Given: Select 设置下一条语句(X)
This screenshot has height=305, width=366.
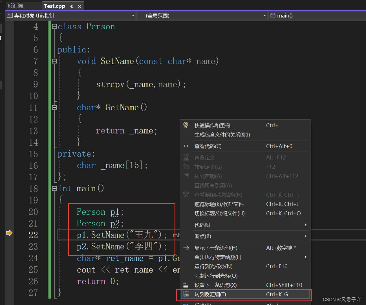Looking at the screenshot, I should click(x=245, y=285).
